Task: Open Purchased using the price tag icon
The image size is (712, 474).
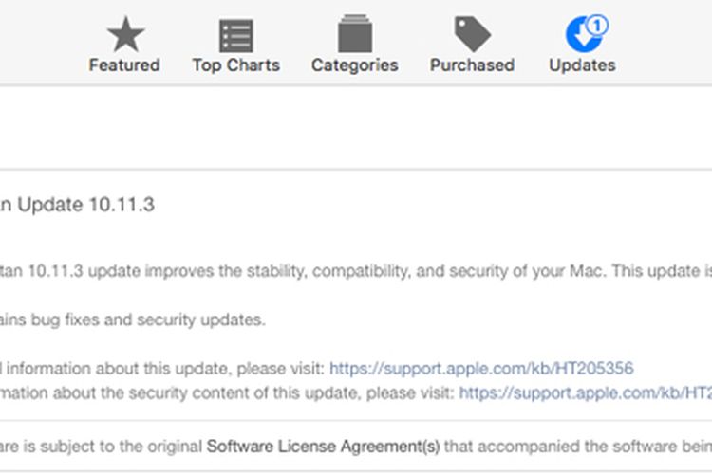Action: tap(473, 34)
